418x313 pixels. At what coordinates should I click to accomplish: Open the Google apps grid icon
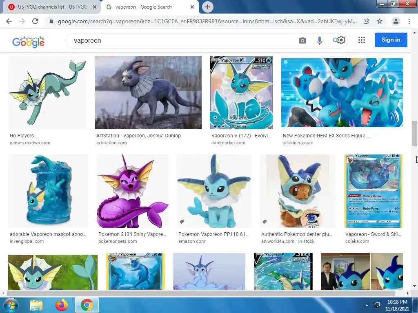coord(362,40)
